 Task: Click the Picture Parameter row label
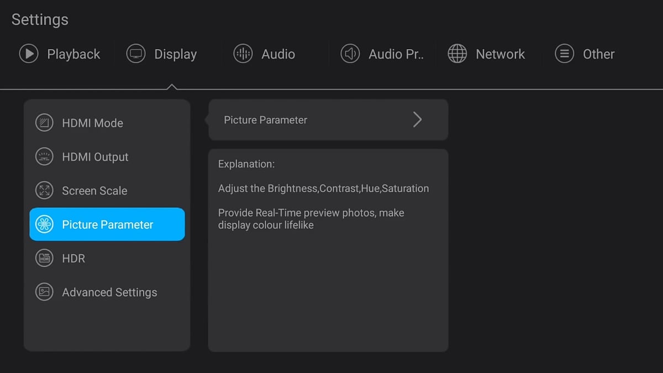265,120
